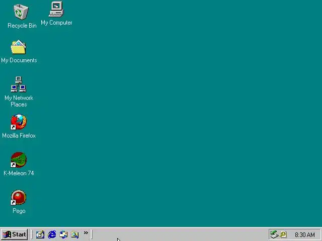This screenshot has height=241, width=322.
Task: Select the My Computer desktop icon
Action: pos(56,9)
